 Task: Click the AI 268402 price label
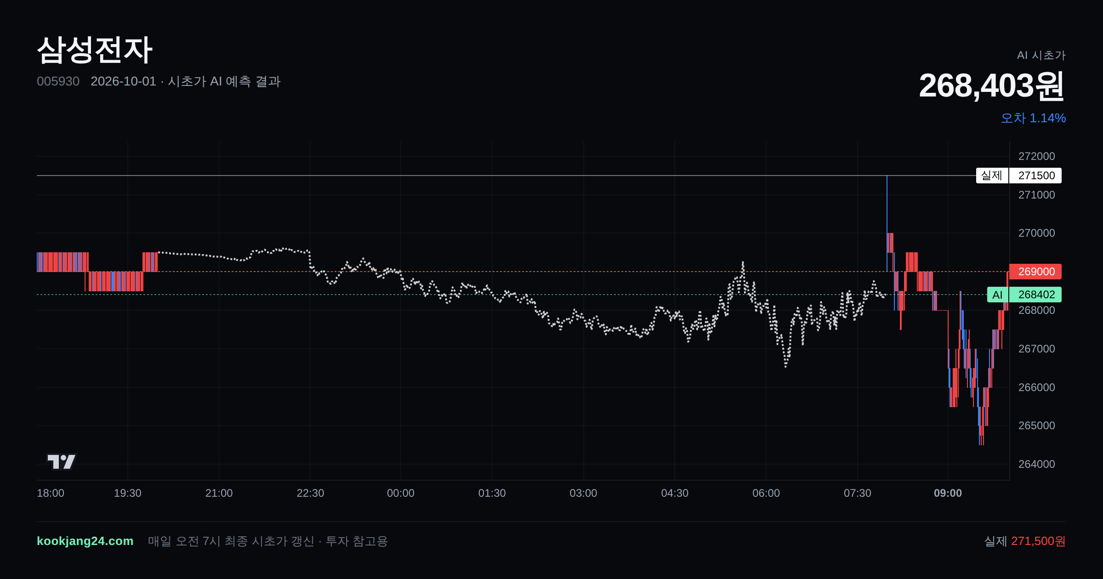(1024, 295)
